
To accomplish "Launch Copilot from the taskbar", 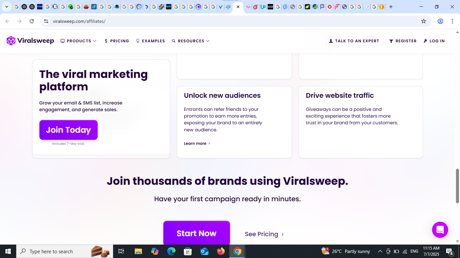I will click(155, 251).
